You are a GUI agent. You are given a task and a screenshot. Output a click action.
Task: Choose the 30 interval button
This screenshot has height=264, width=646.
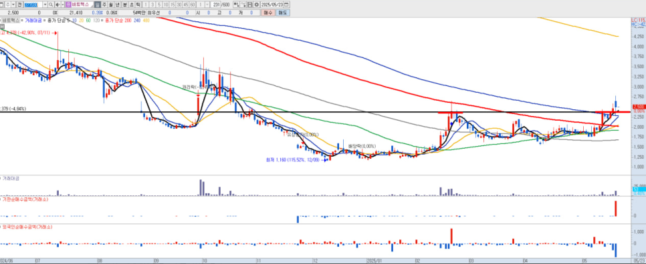tap(179, 5)
